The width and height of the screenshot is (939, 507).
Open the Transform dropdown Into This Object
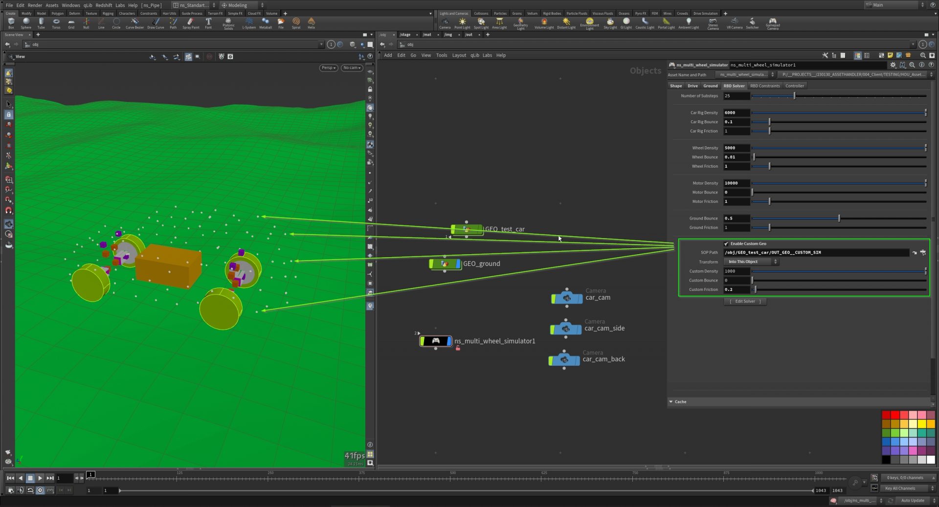pyautogui.click(x=750, y=262)
